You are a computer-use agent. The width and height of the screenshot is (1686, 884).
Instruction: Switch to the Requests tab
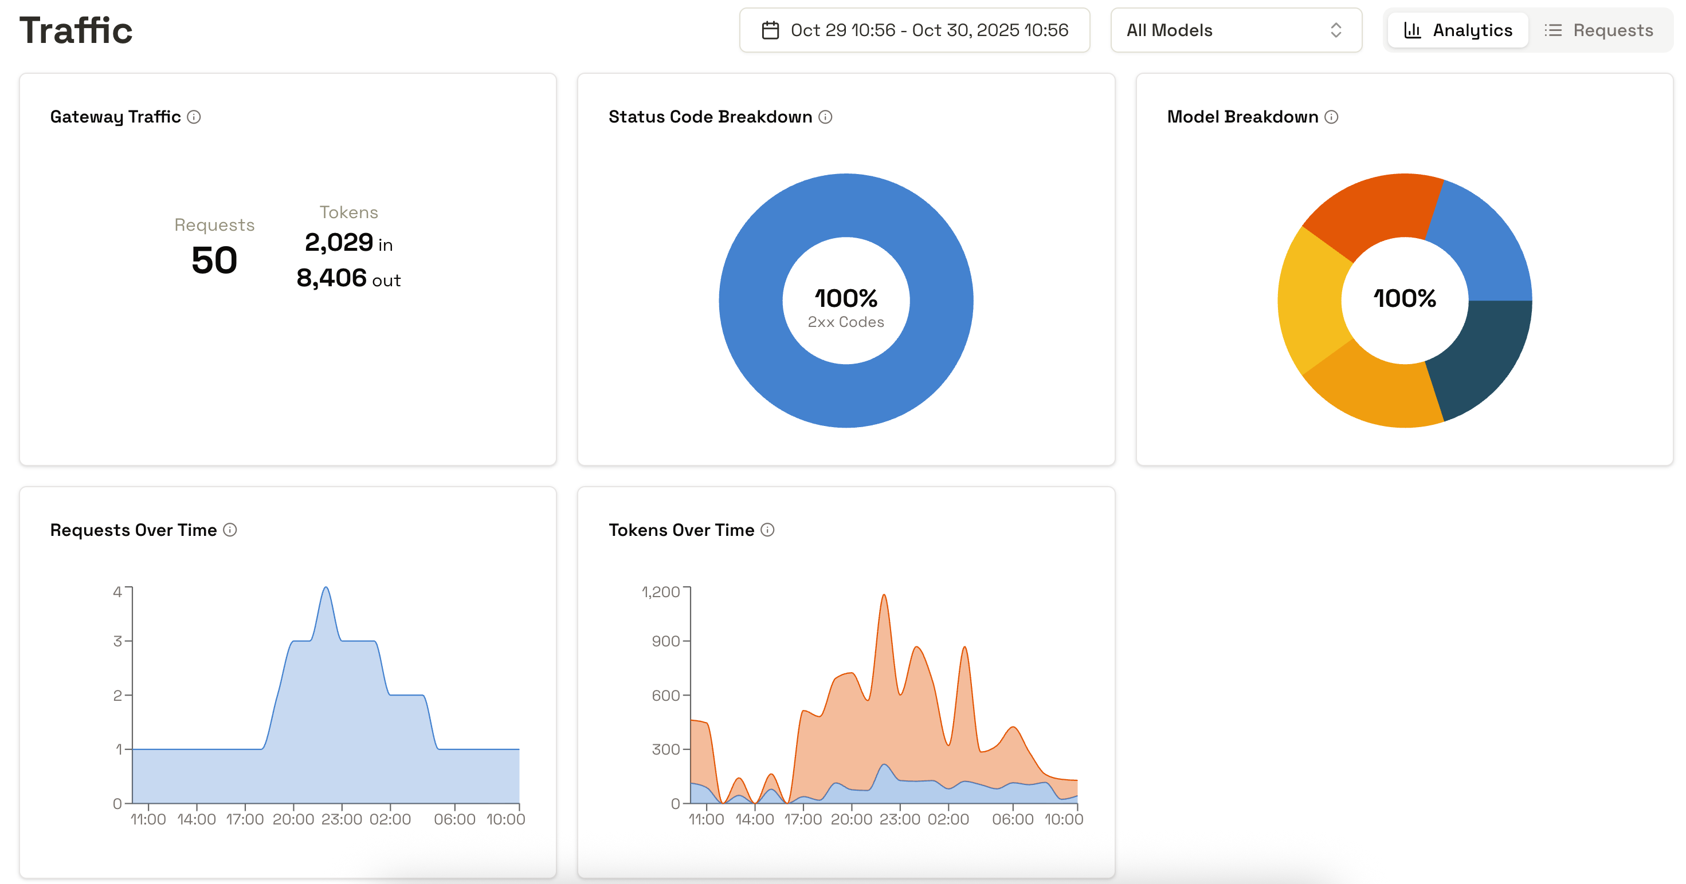(1599, 29)
